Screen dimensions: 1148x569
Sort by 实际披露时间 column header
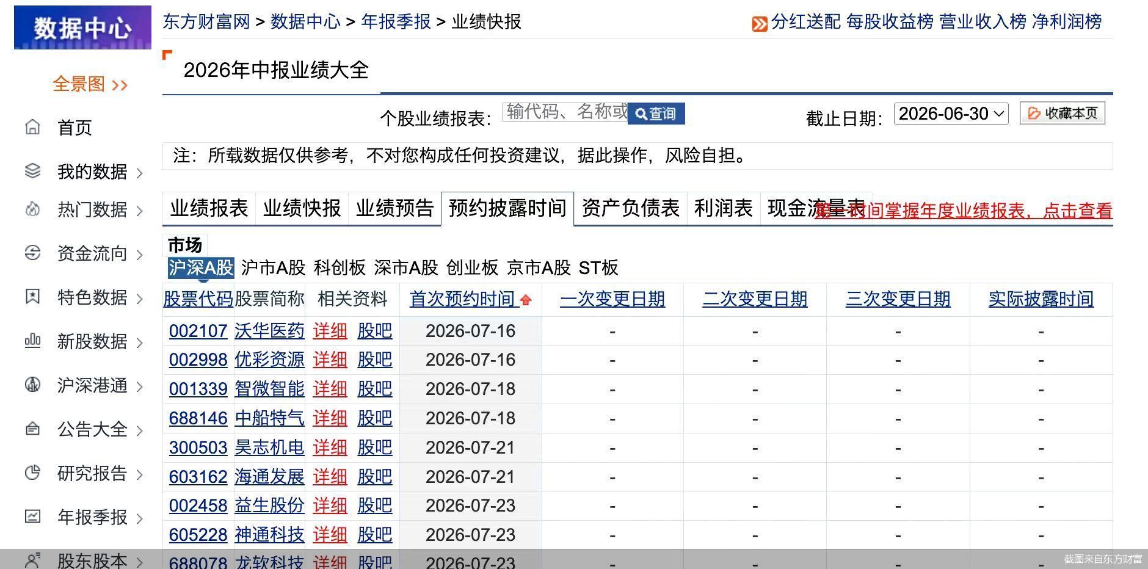1041,299
